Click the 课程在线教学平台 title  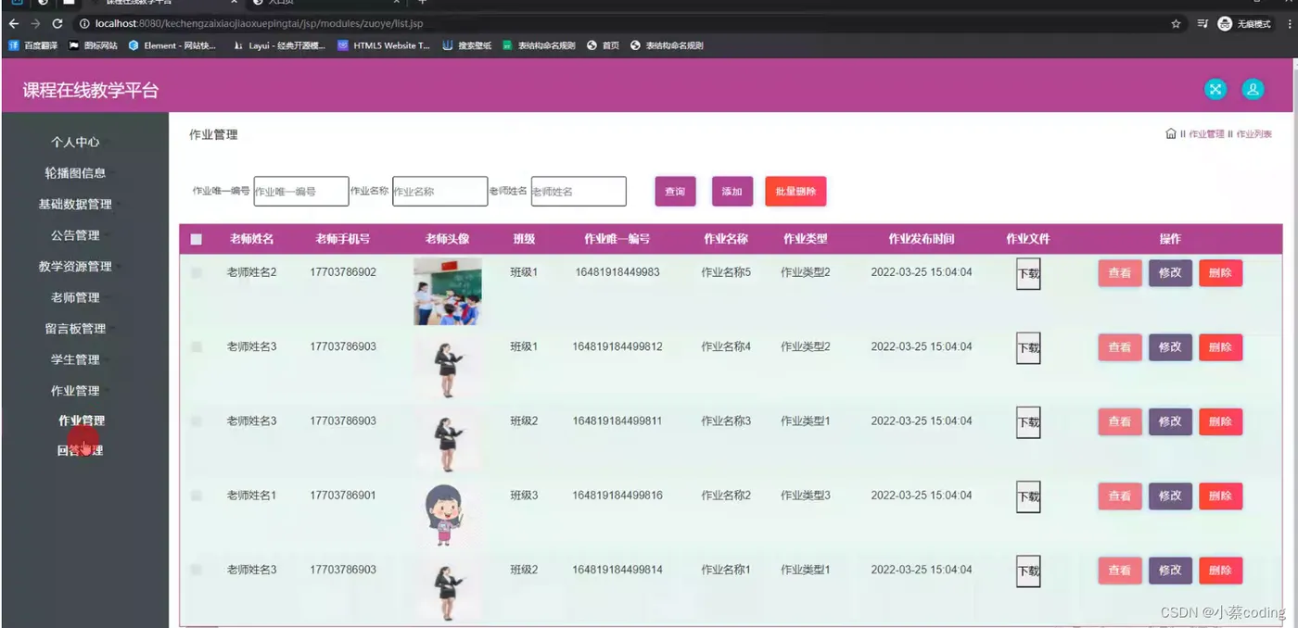(91, 90)
